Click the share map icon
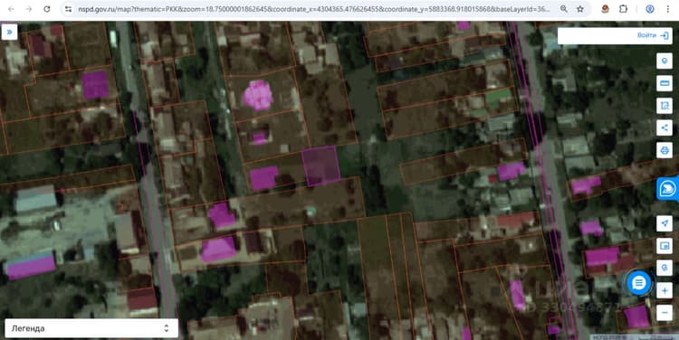Screen dimensions: 679x340 665,128
